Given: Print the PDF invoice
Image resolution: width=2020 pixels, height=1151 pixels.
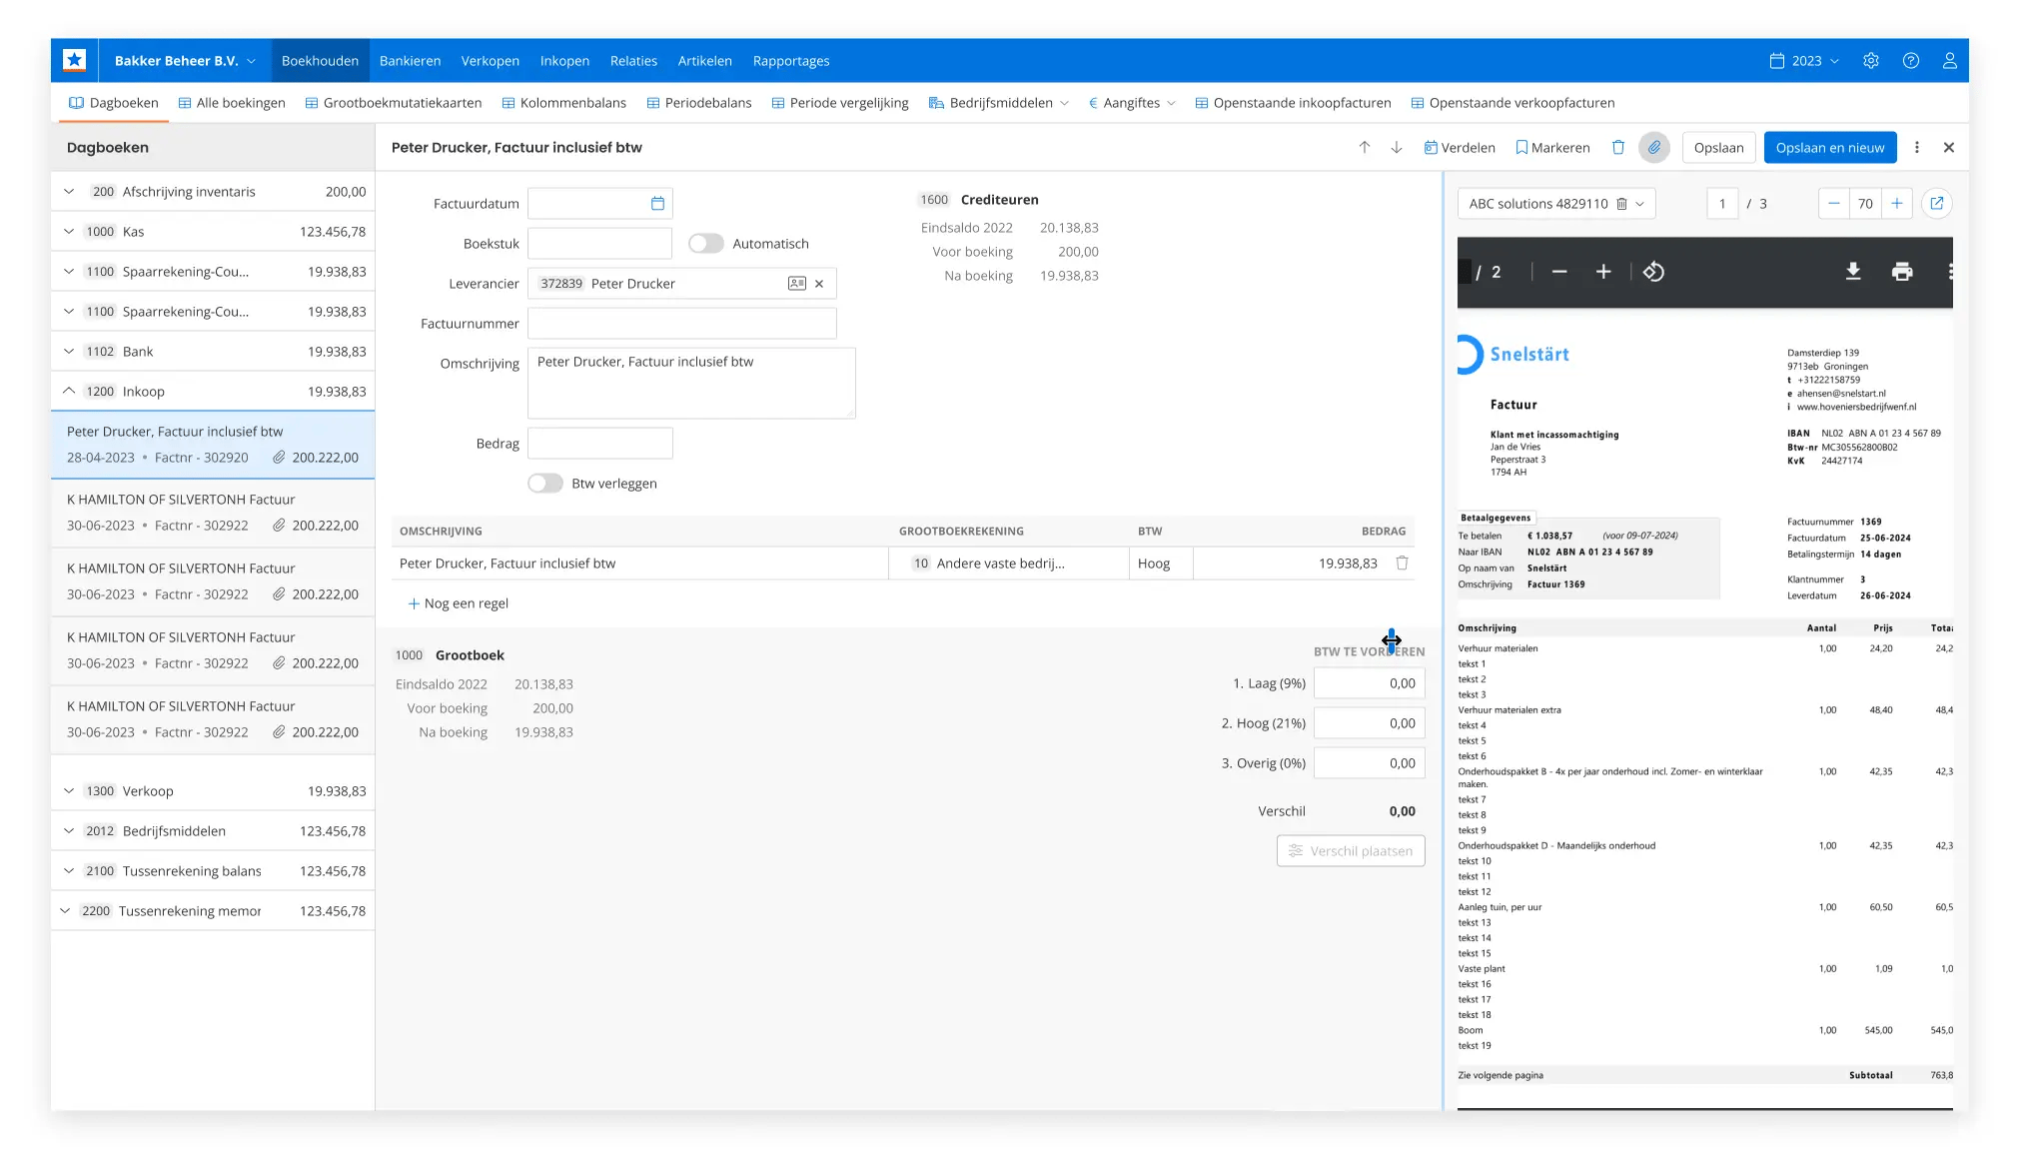Looking at the screenshot, I should pyautogui.click(x=1902, y=272).
